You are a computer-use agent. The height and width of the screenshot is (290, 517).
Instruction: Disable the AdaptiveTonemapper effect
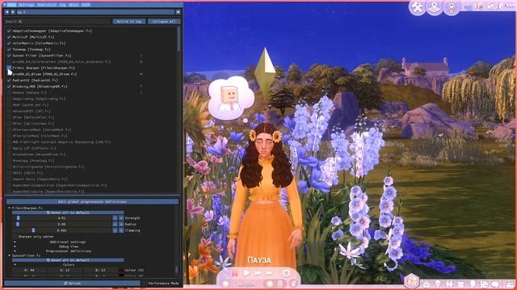click(9, 31)
